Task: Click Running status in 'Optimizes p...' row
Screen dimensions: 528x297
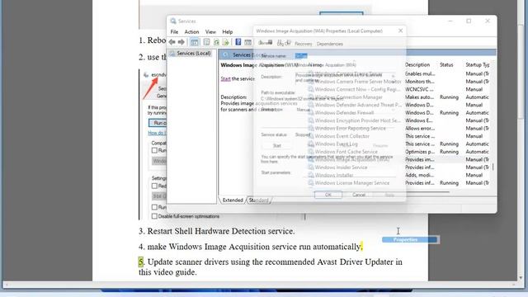Action: pos(449,152)
